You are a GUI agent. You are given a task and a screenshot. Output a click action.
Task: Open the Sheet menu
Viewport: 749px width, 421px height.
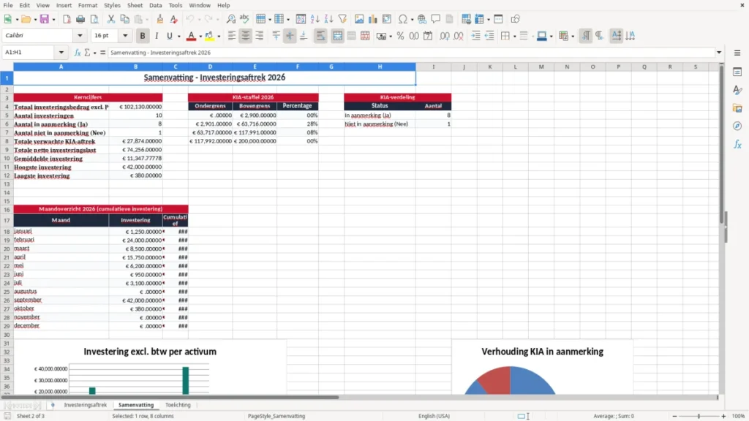point(135,5)
